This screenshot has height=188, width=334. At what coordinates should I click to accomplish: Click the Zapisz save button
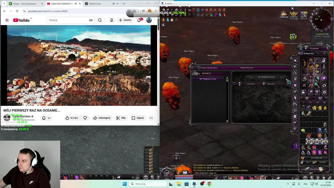point(138,118)
